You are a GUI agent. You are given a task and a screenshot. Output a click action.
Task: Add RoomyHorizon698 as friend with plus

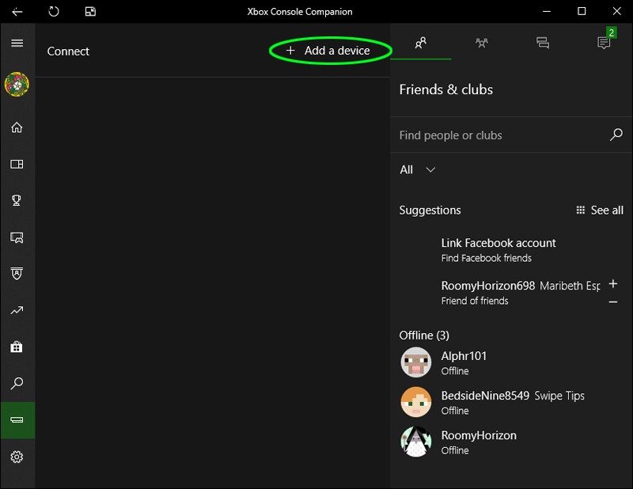(612, 283)
